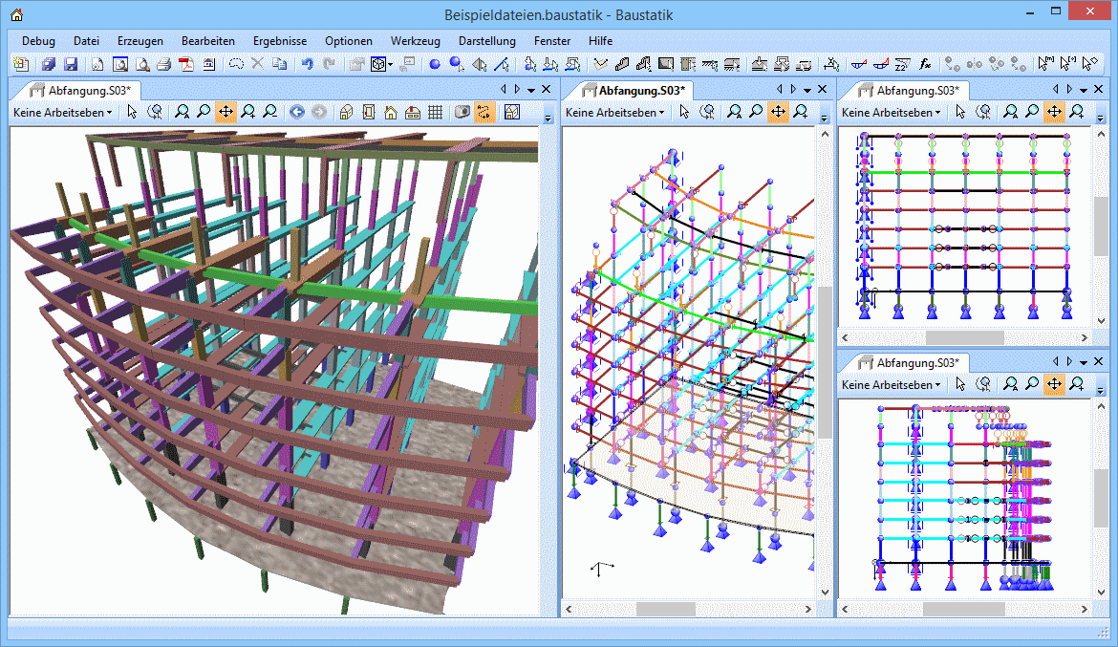This screenshot has width=1118, height=647.
Task: Click the Save icon in main toolbar
Action: pos(71,65)
